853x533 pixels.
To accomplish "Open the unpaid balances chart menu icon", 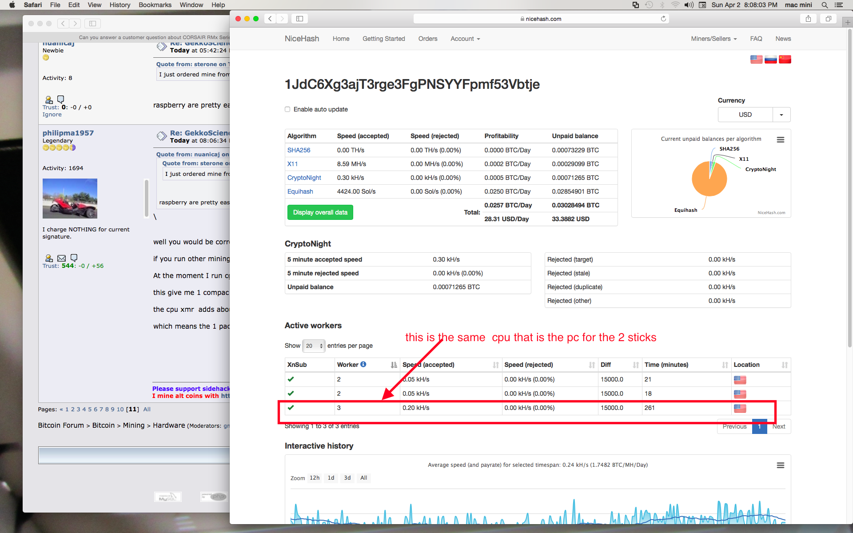I will click(x=780, y=139).
